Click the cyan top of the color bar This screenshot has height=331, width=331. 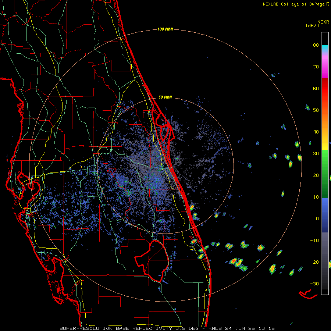tap(325, 48)
